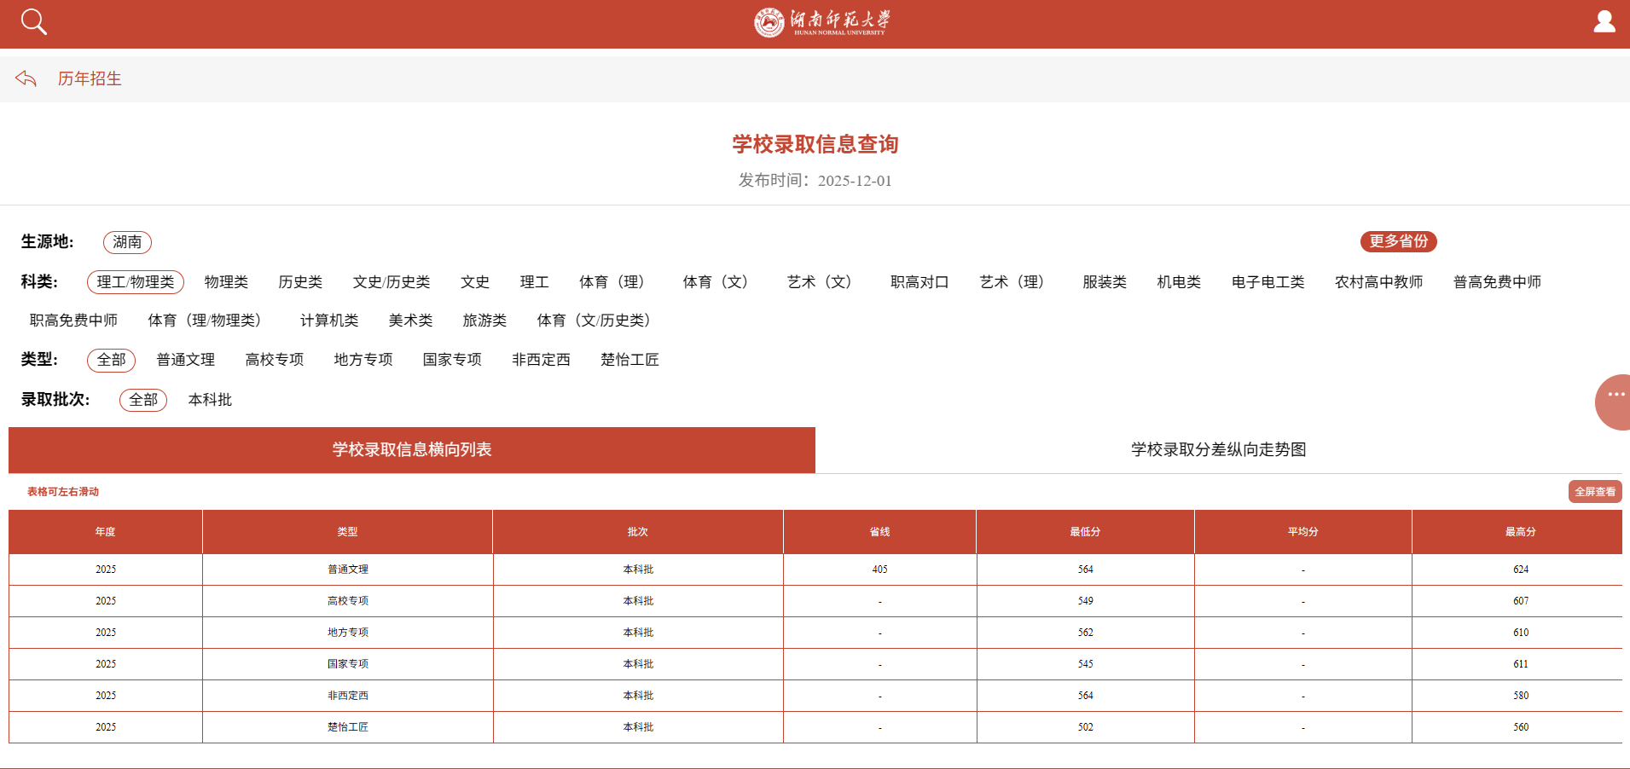Click the 624 highest score value
The height and width of the screenshot is (769, 1630).
[1521, 570]
